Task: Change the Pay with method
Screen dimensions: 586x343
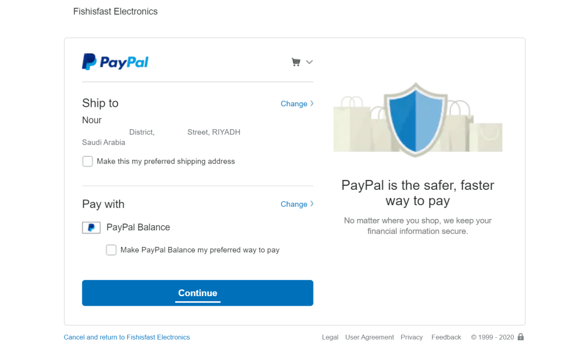Action: [294, 204]
